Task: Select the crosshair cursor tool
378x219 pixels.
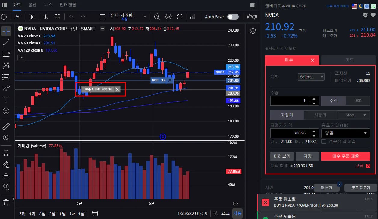Action: click(x=6, y=31)
